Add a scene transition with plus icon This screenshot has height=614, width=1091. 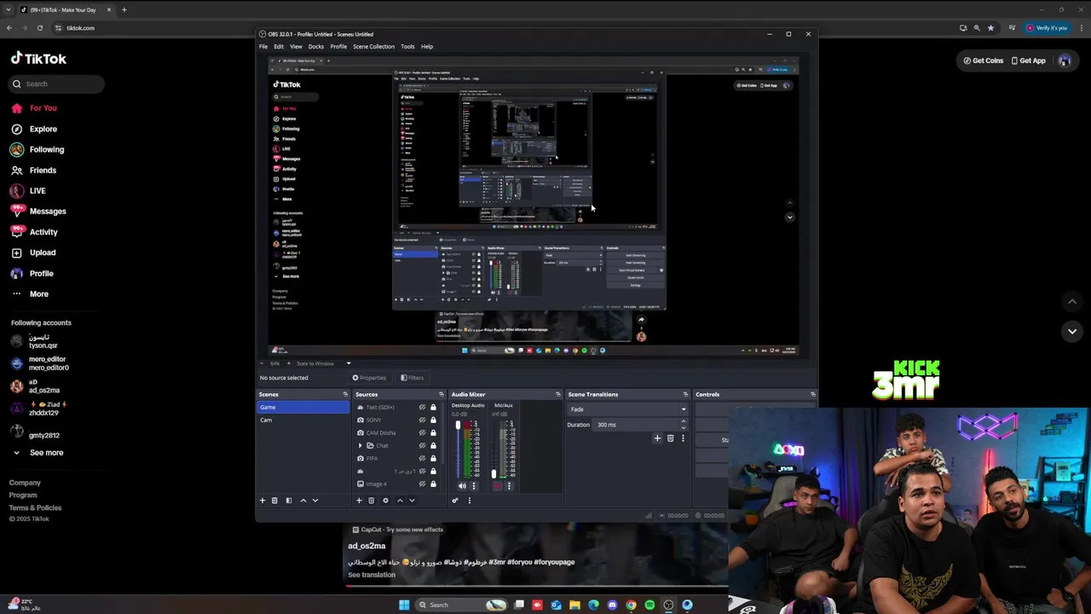tap(657, 438)
